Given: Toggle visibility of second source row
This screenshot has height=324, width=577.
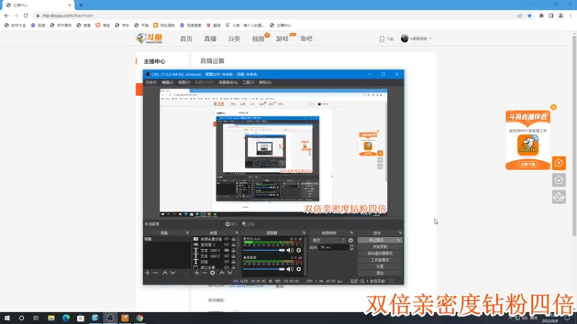Looking at the screenshot, I should pos(226,245).
